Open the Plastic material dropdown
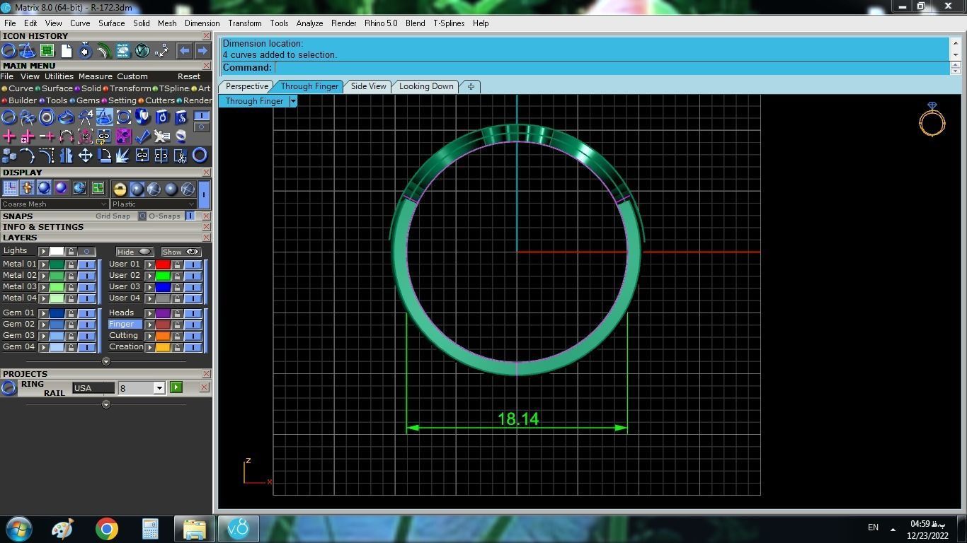Screen dimensions: 967x543 [x=153, y=204]
